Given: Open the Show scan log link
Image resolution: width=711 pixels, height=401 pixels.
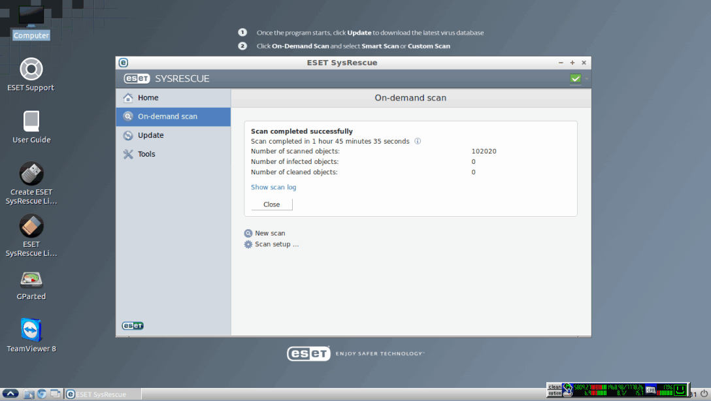Looking at the screenshot, I should (x=273, y=187).
